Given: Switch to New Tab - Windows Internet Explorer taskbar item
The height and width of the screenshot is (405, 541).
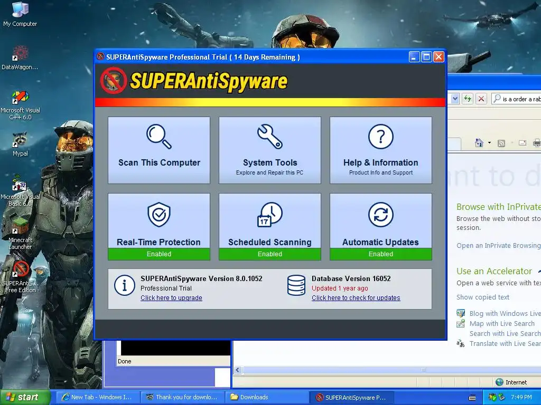Looking at the screenshot, I should pos(98,397).
